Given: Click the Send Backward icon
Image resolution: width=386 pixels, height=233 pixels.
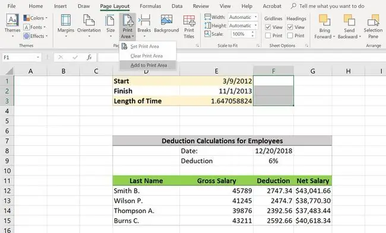Looking at the screenshot, I should 349,20.
